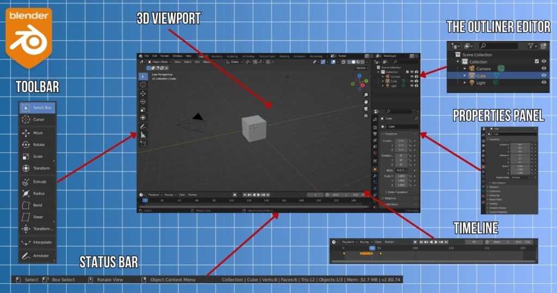Screen dimensions: 557x293
Task: Open Render menu in main Blender window
Action: (x=165, y=56)
